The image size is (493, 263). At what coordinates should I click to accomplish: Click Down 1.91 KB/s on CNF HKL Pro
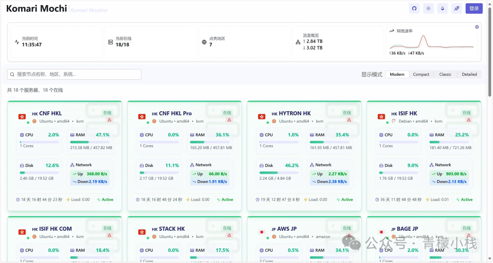[210, 182]
